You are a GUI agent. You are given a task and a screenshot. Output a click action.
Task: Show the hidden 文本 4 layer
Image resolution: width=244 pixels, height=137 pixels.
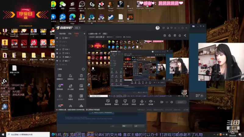[x=57, y=45]
